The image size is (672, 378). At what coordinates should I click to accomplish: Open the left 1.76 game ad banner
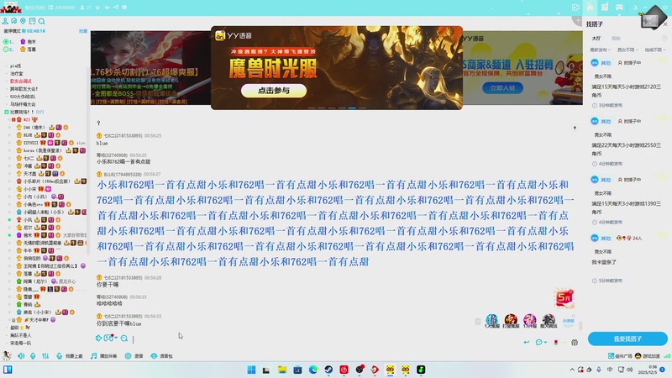(150, 68)
